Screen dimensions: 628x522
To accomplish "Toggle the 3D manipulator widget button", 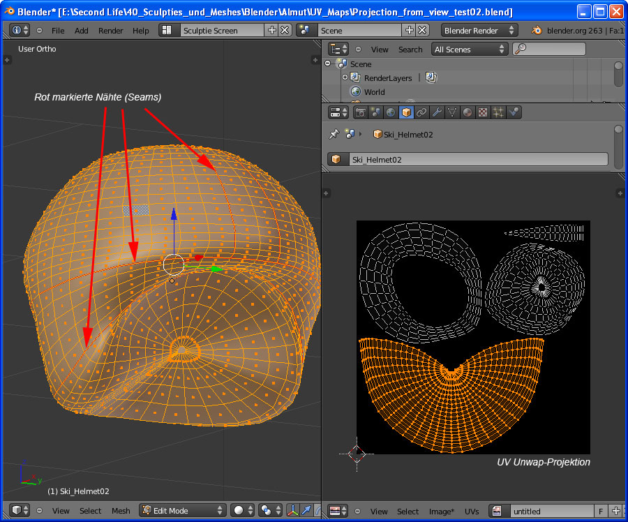I will coord(294,511).
